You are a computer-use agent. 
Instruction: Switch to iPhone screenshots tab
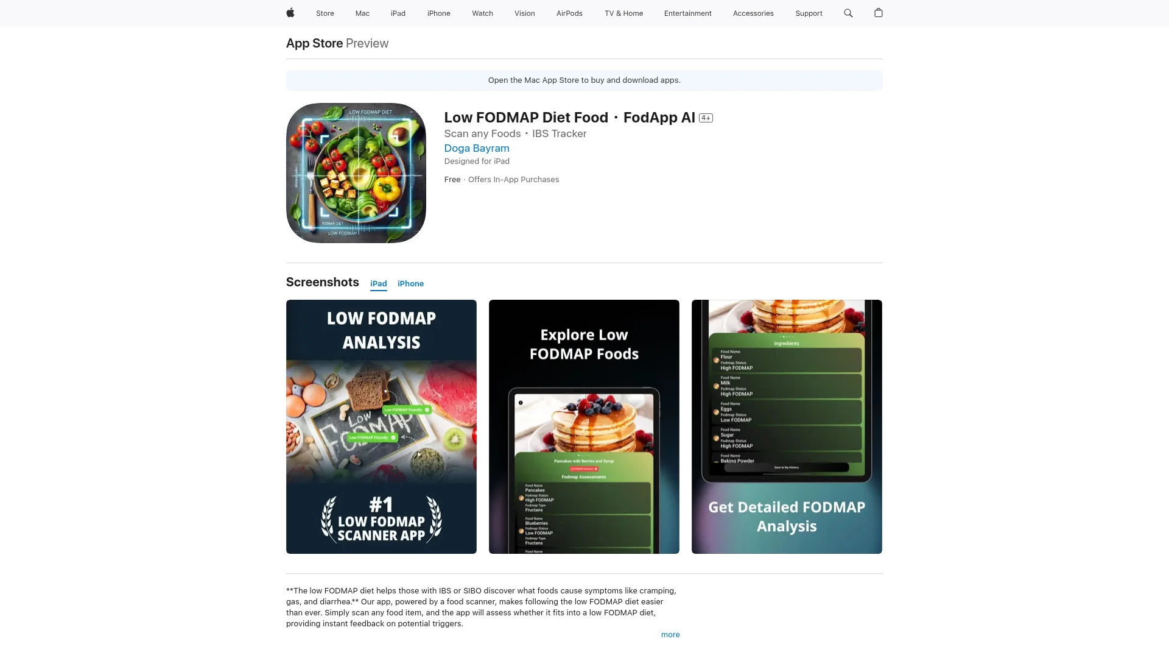[410, 283]
